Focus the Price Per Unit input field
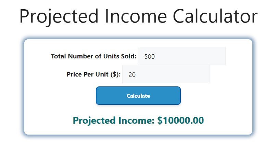 pos(166,74)
